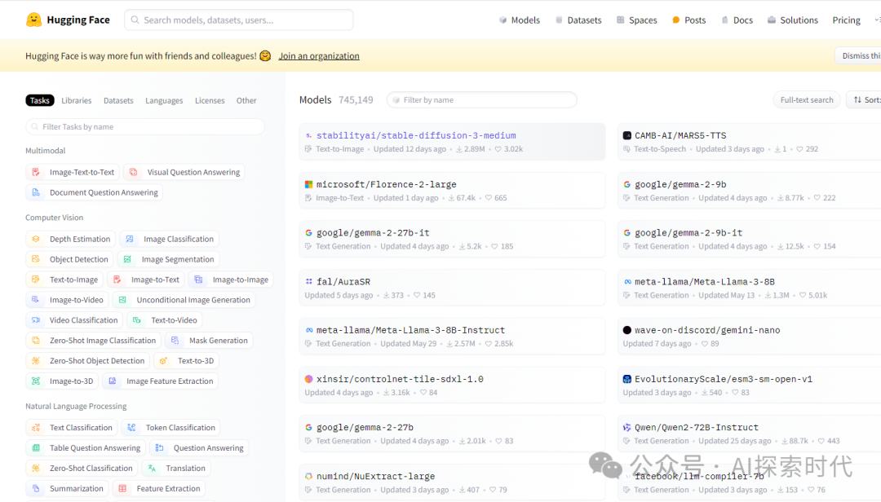Switch to the Licenses filter tab
Screen dimensions: 881x502
tap(210, 101)
